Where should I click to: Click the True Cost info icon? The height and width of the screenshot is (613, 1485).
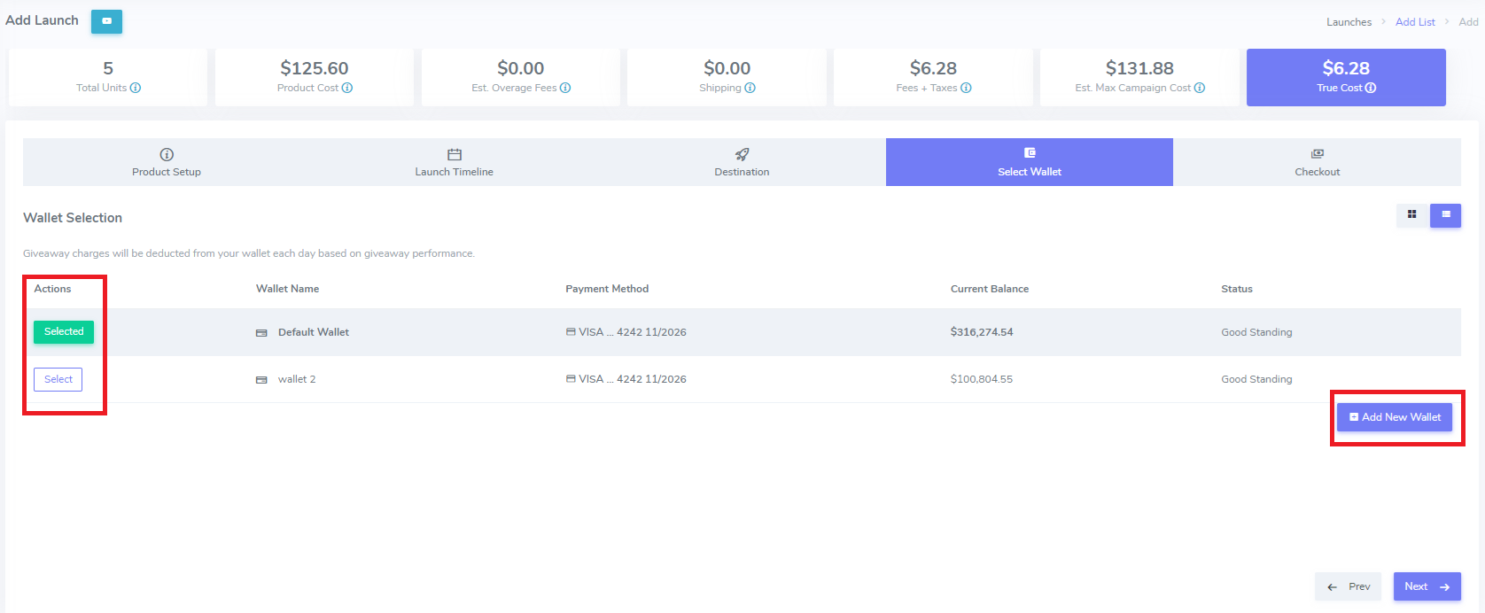(1371, 88)
